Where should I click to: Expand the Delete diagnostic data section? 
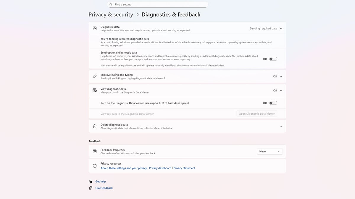click(281, 126)
